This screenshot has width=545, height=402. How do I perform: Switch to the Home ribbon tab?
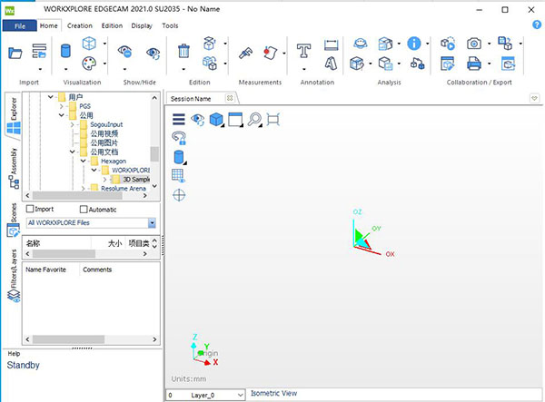[x=49, y=25]
